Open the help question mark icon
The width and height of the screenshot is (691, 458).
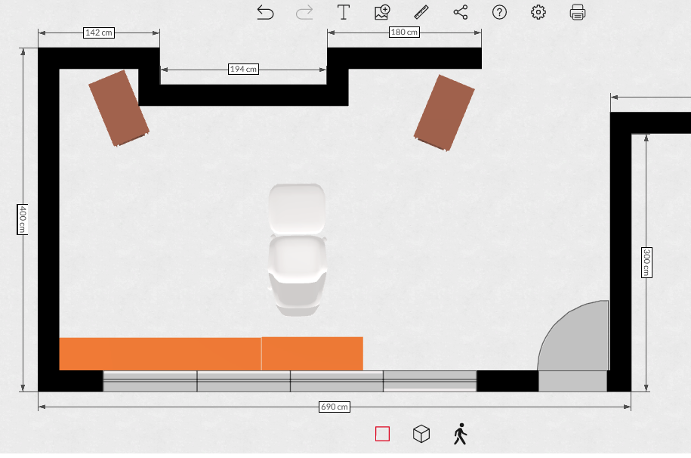tap(499, 12)
